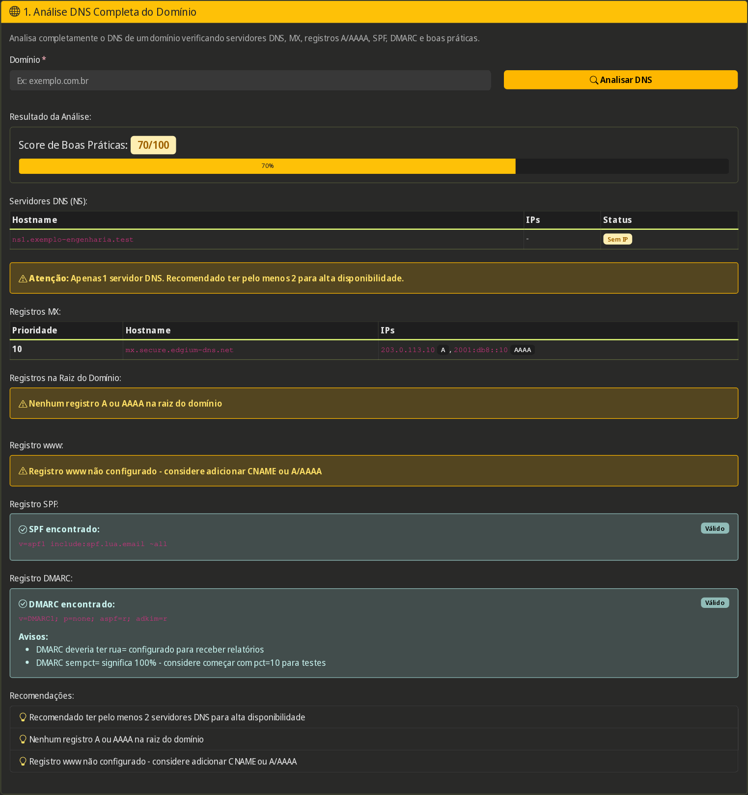
Task: Click lightbulb icon for 2 servidores DNS recommendation
Action: click(23, 717)
